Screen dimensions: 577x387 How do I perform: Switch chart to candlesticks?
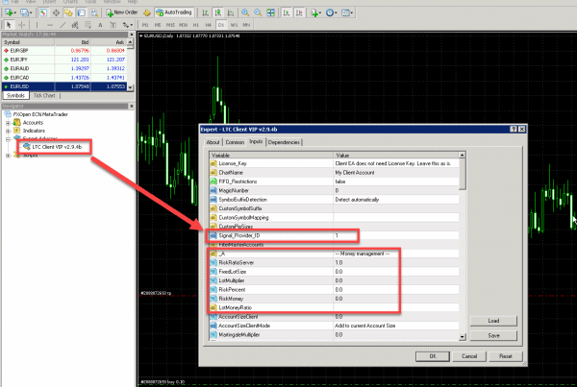pyautogui.click(x=218, y=12)
